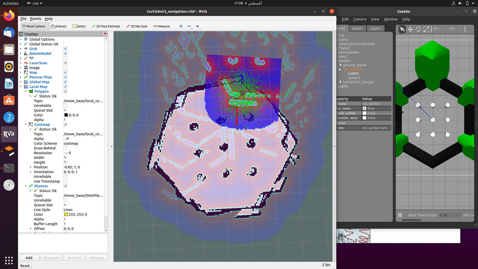Click the Add button in Displays panel
This screenshot has width=478, height=269.
pyautogui.click(x=29, y=257)
